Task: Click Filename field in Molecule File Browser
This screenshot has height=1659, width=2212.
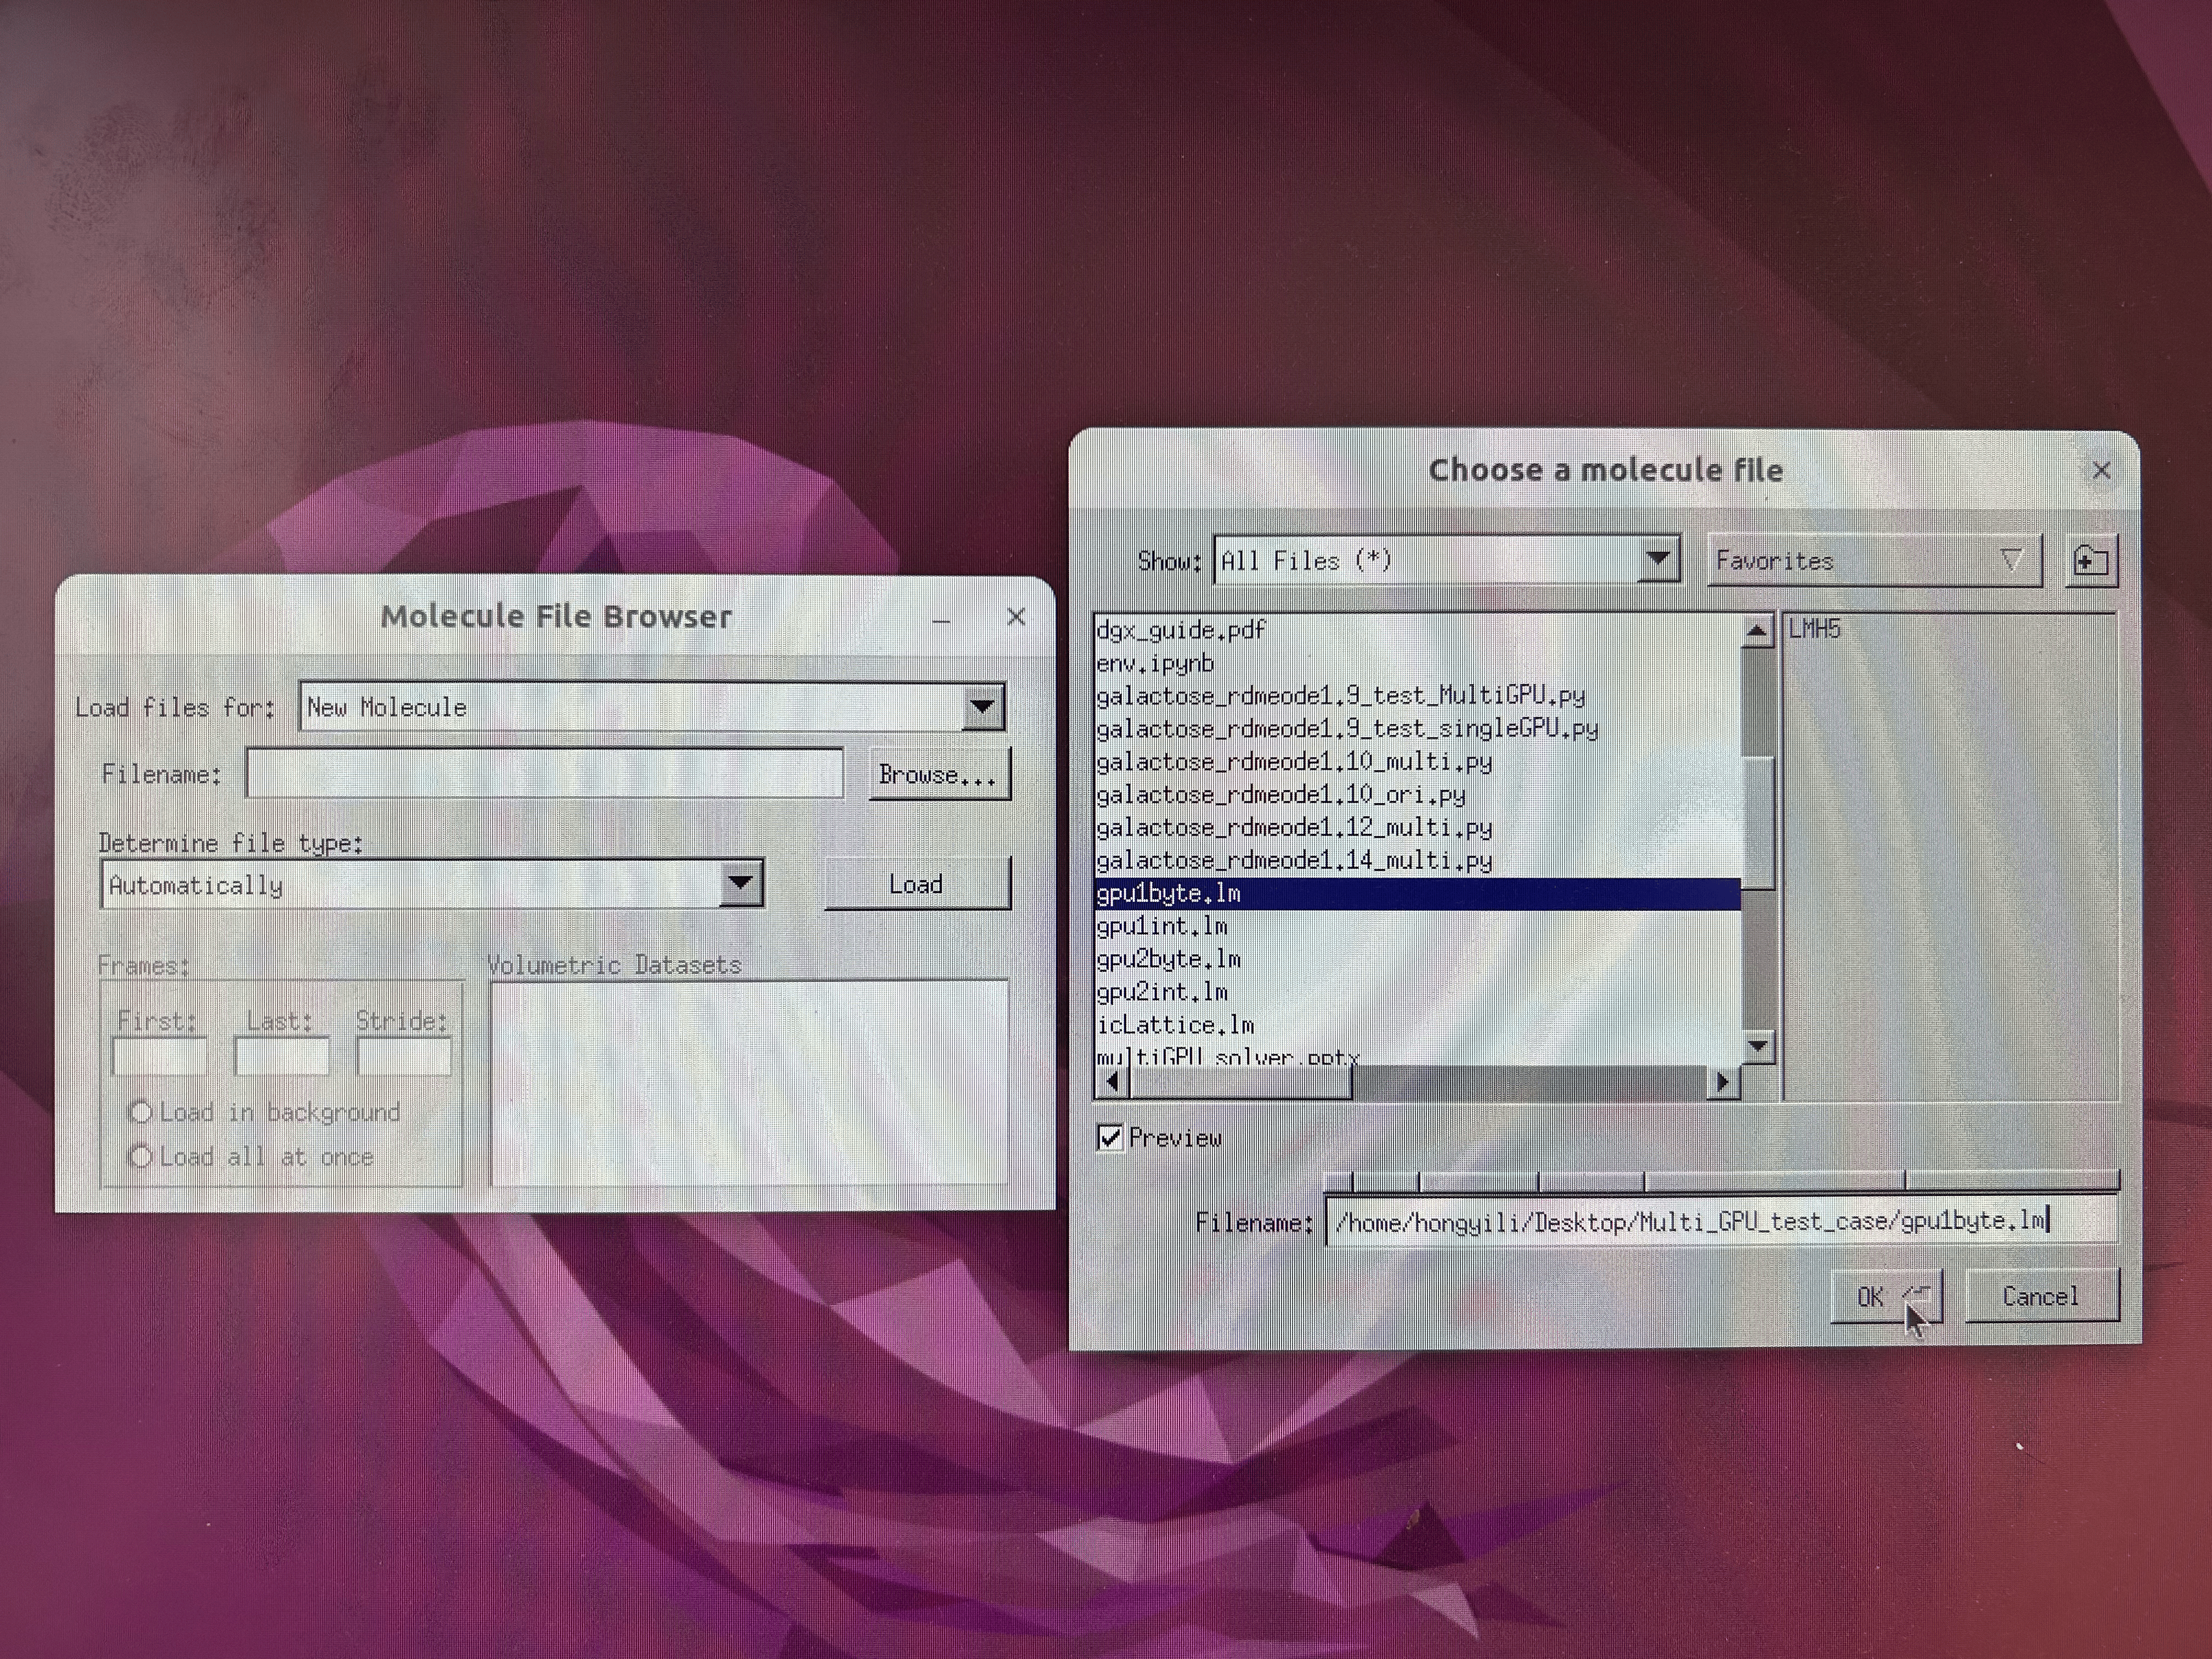Action: [545, 774]
